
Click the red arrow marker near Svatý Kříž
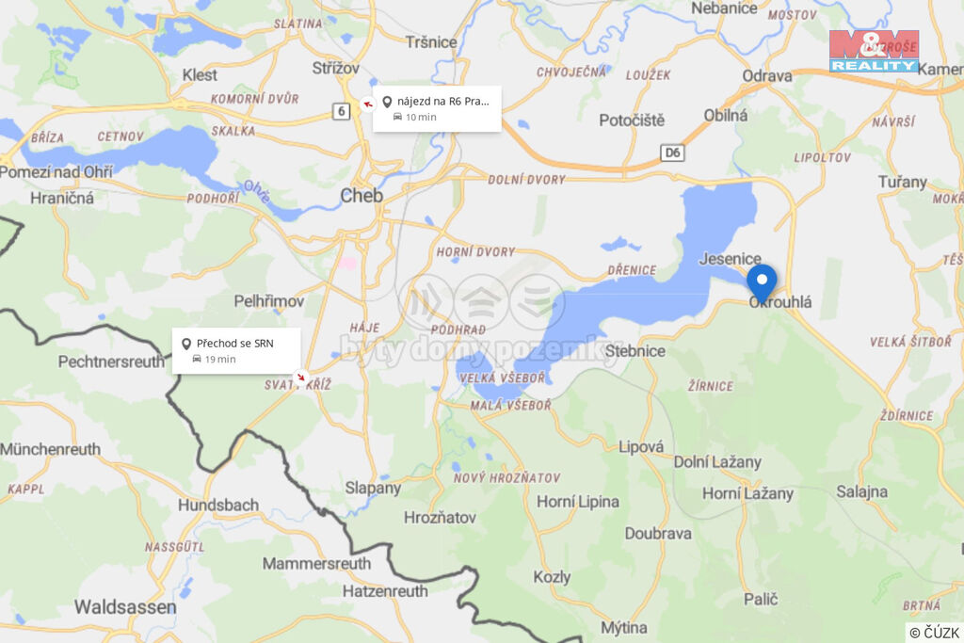click(x=300, y=377)
